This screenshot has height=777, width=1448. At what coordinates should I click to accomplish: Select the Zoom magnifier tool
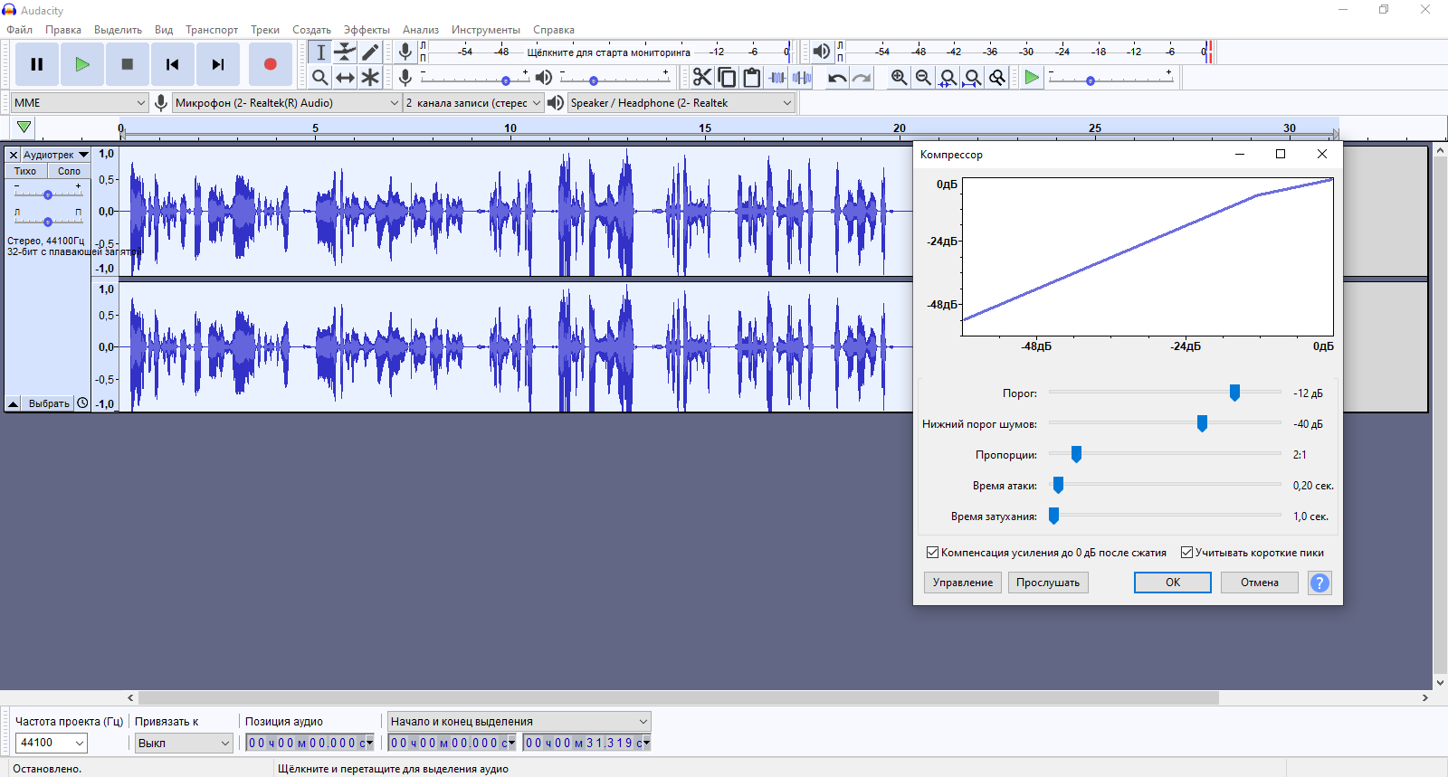pos(320,78)
